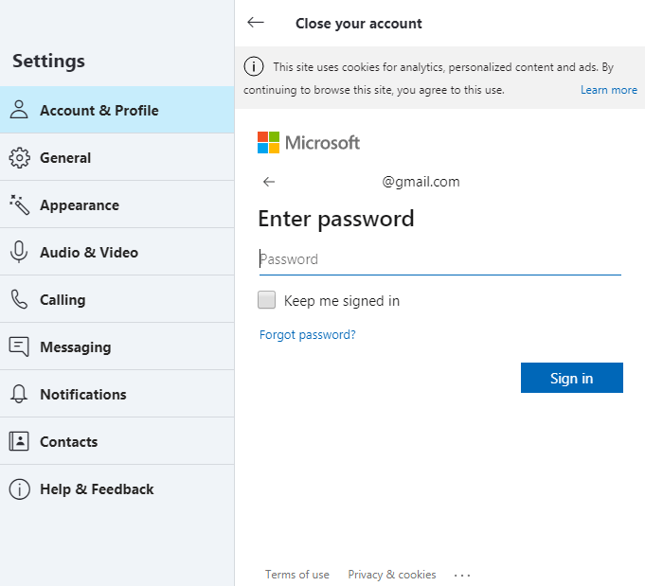Image resolution: width=645 pixels, height=586 pixels.
Task: Show Notifications settings
Action: point(117,394)
